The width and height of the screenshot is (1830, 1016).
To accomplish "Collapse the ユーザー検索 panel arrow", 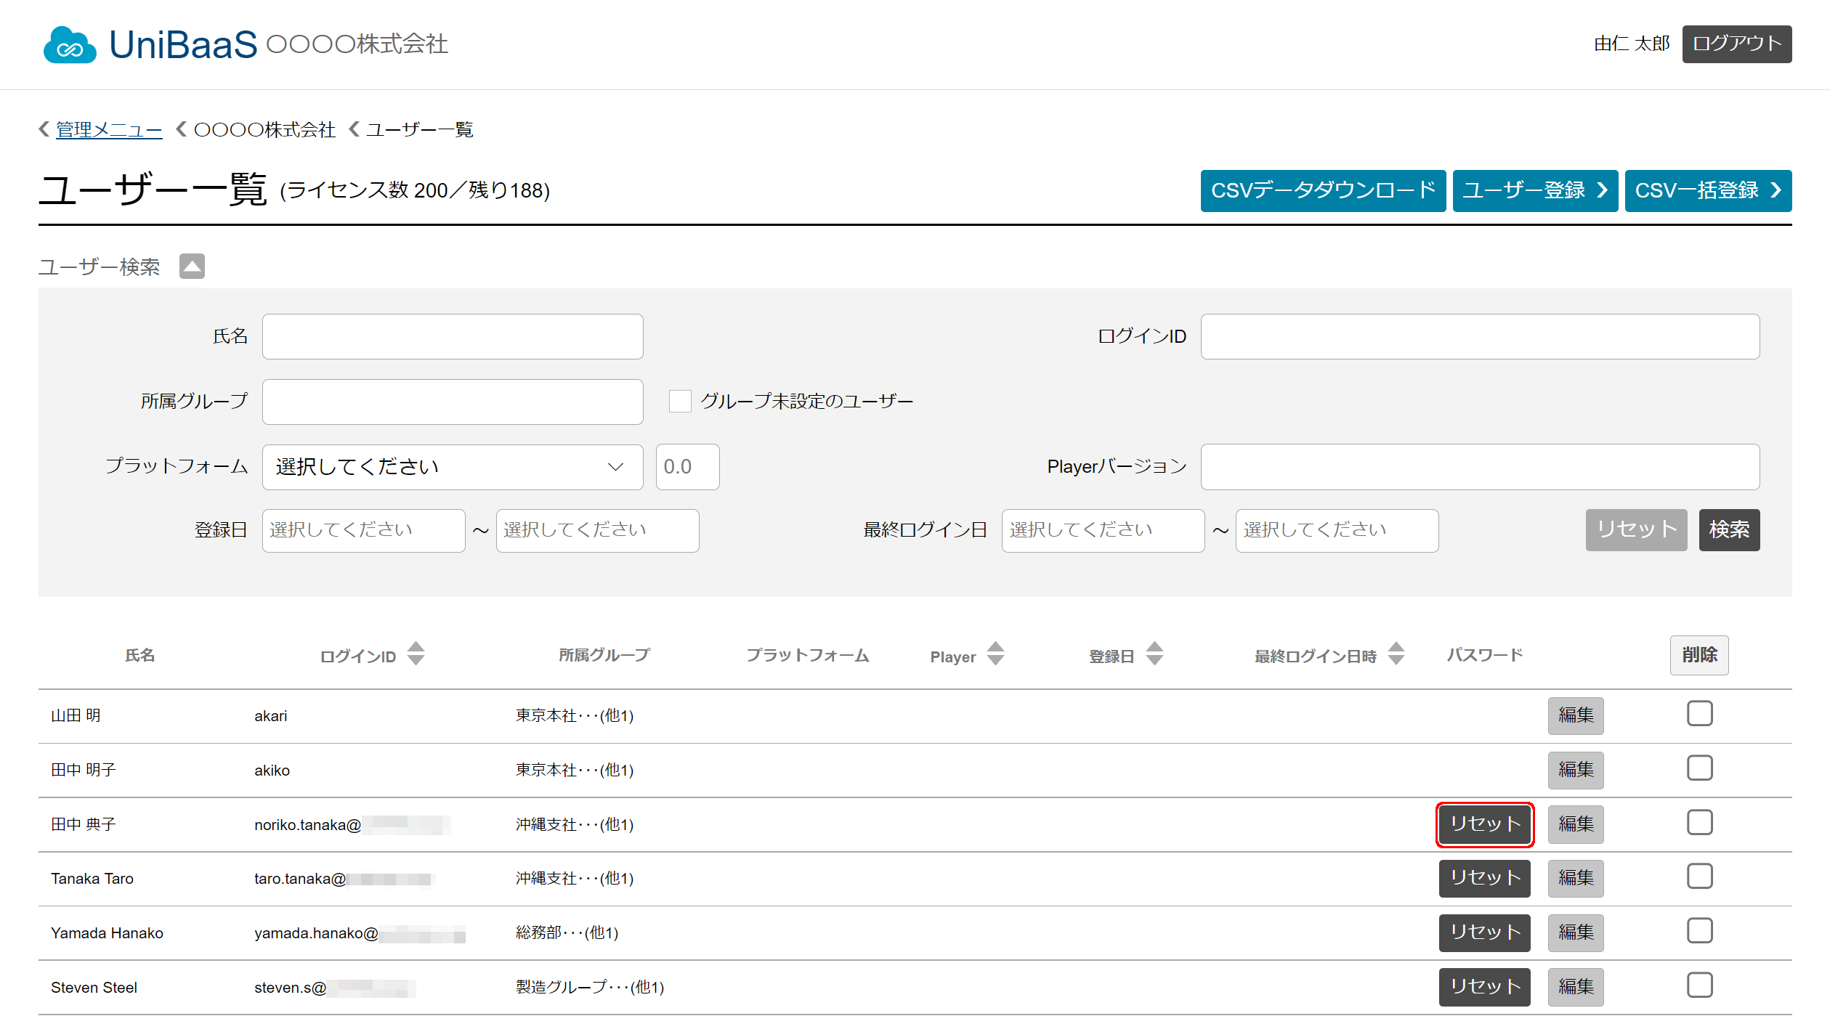I will (x=193, y=267).
